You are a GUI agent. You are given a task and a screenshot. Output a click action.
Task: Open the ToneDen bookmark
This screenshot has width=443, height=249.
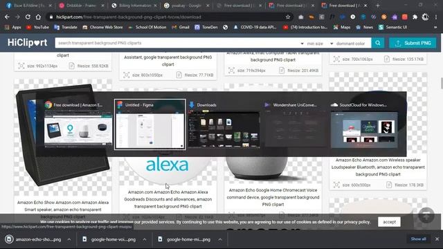[206, 27]
